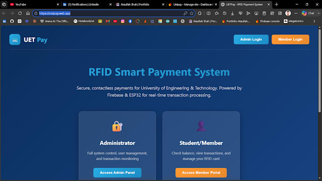Open the Firebase console bookmark
322x181 pixels.
(268, 21)
